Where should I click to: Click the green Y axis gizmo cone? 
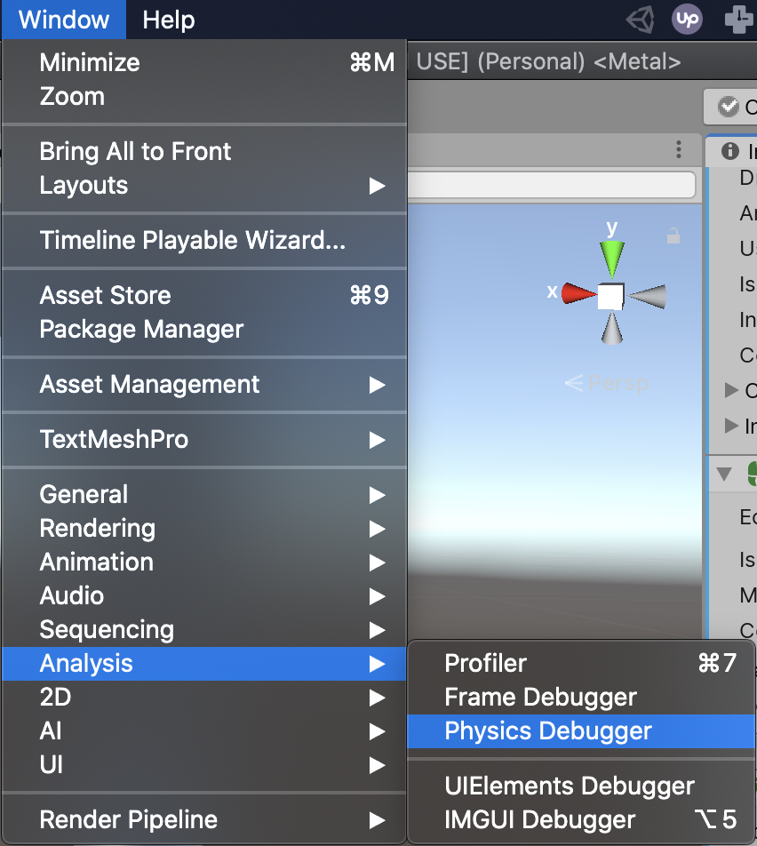click(x=612, y=257)
